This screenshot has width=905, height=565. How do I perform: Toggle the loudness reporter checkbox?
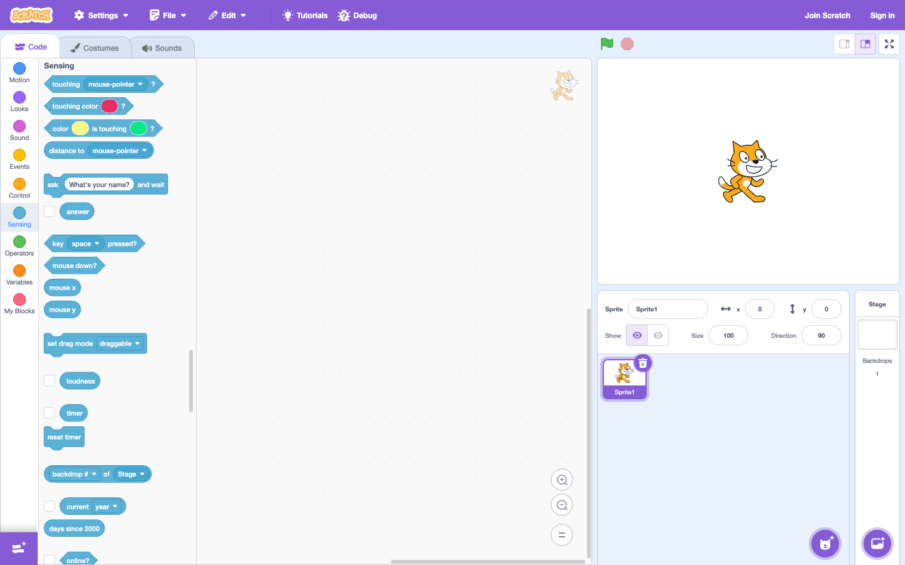(49, 381)
